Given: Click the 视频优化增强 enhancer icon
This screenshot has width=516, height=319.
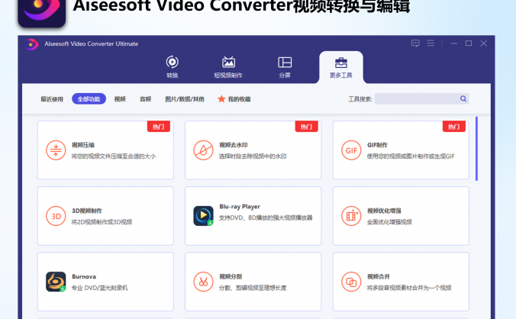Looking at the screenshot, I should [351, 216].
